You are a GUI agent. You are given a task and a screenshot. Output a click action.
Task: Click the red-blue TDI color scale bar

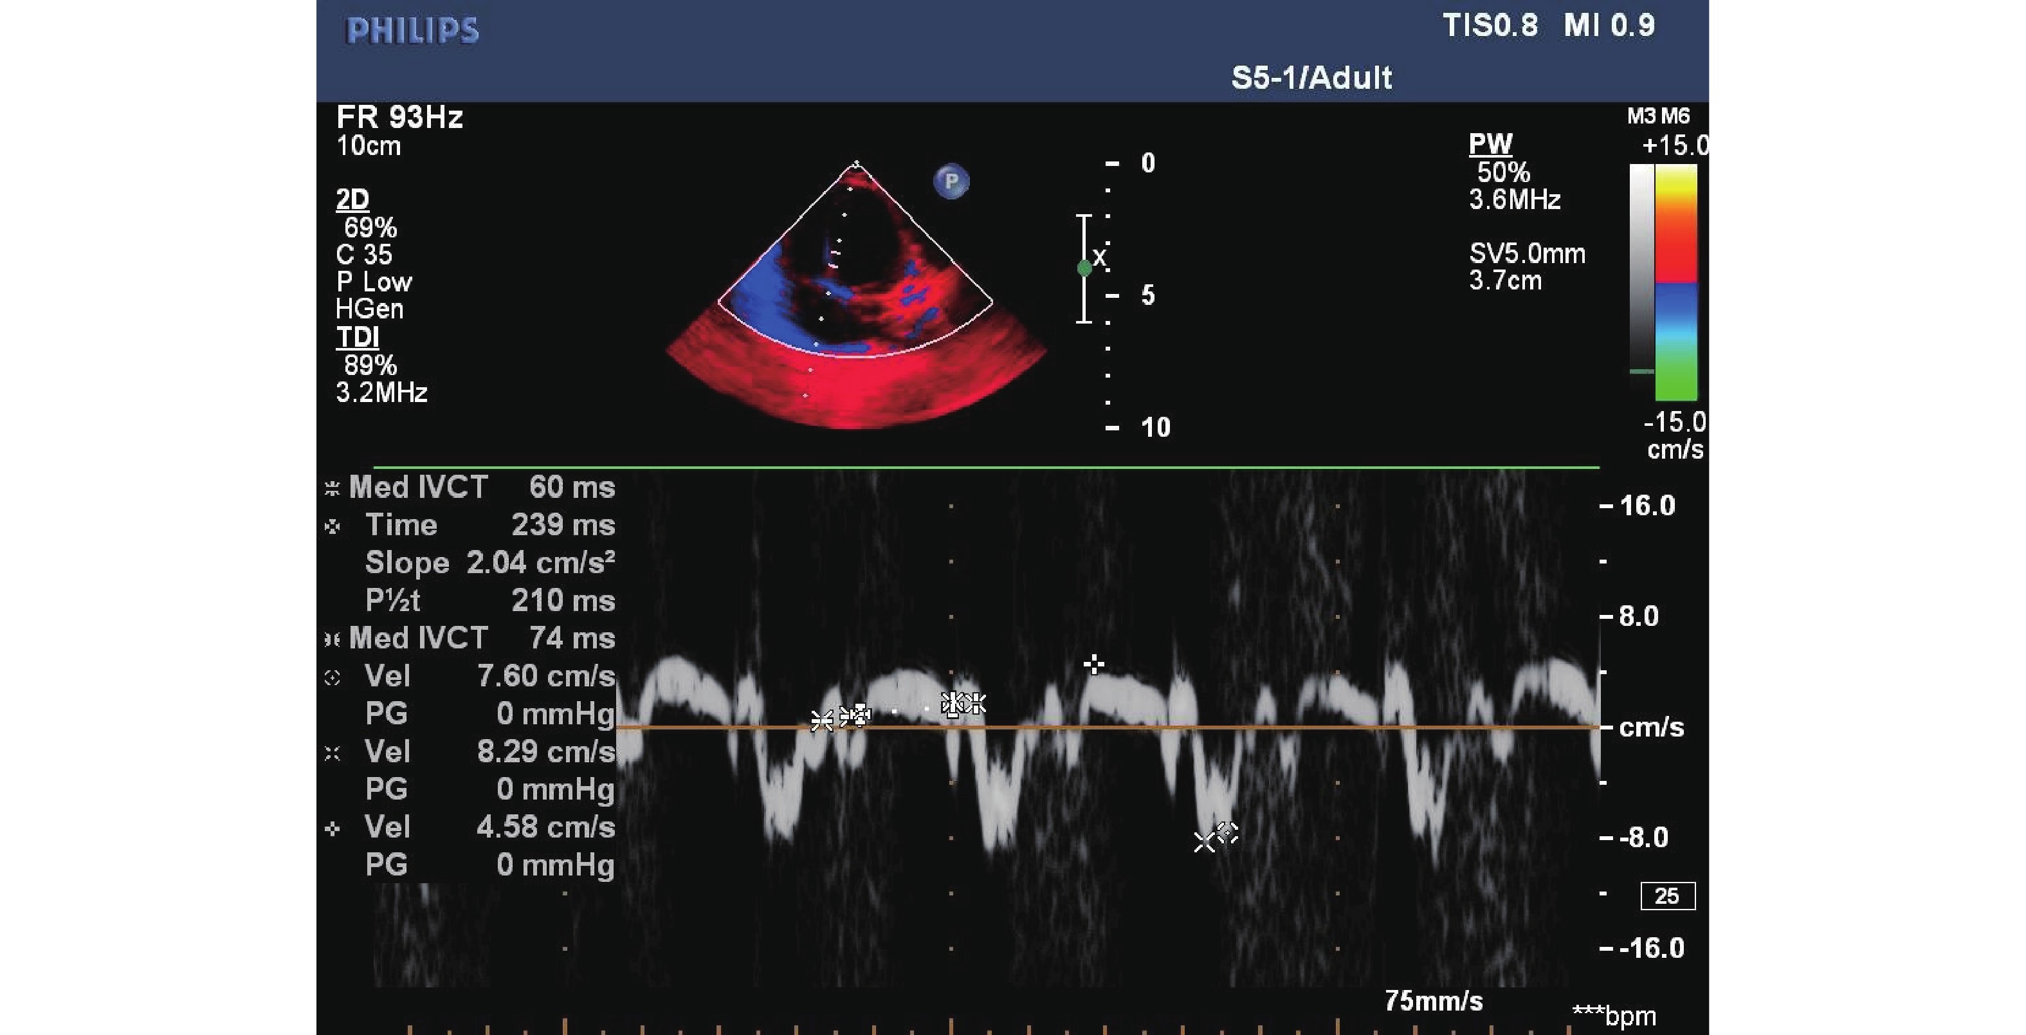tap(1676, 282)
